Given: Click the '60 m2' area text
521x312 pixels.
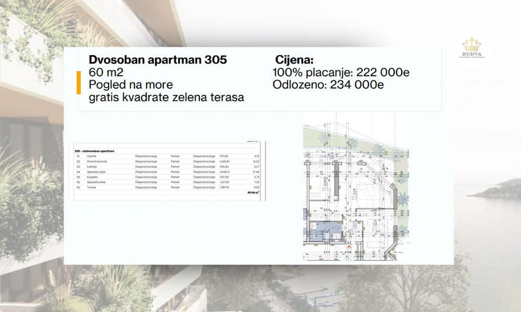Looking at the screenshot, I should [106, 72].
